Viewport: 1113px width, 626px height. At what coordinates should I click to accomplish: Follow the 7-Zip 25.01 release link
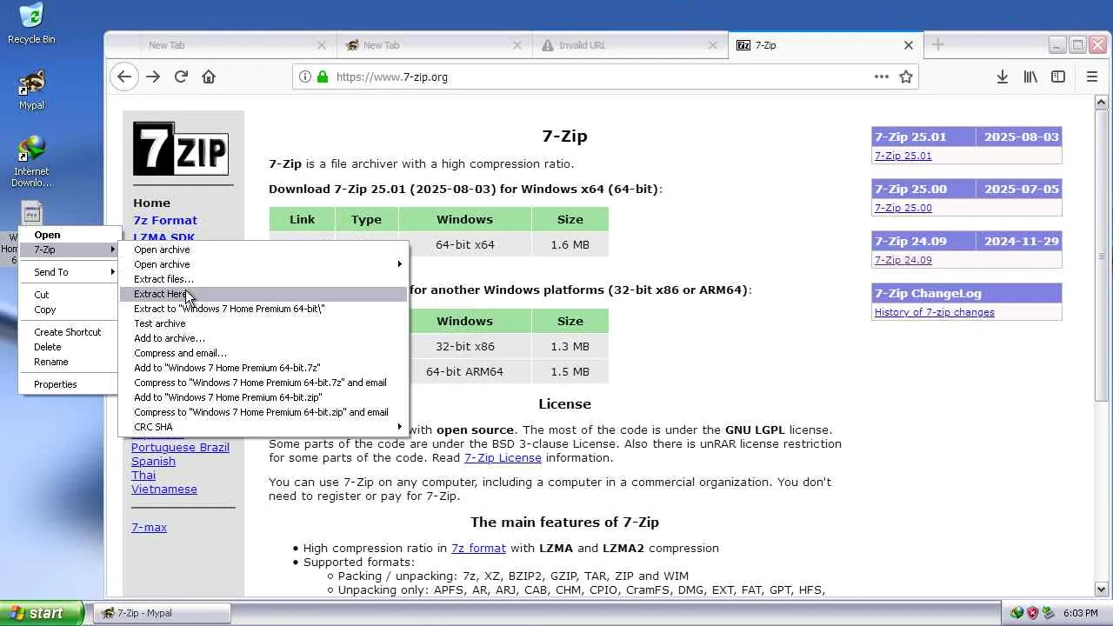coord(903,156)
